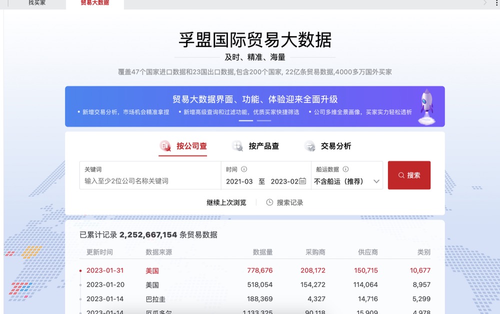
Task: Click the magnifier icon inside the 搜索 button
Action: pyautogui.click(x=400, y=175)
